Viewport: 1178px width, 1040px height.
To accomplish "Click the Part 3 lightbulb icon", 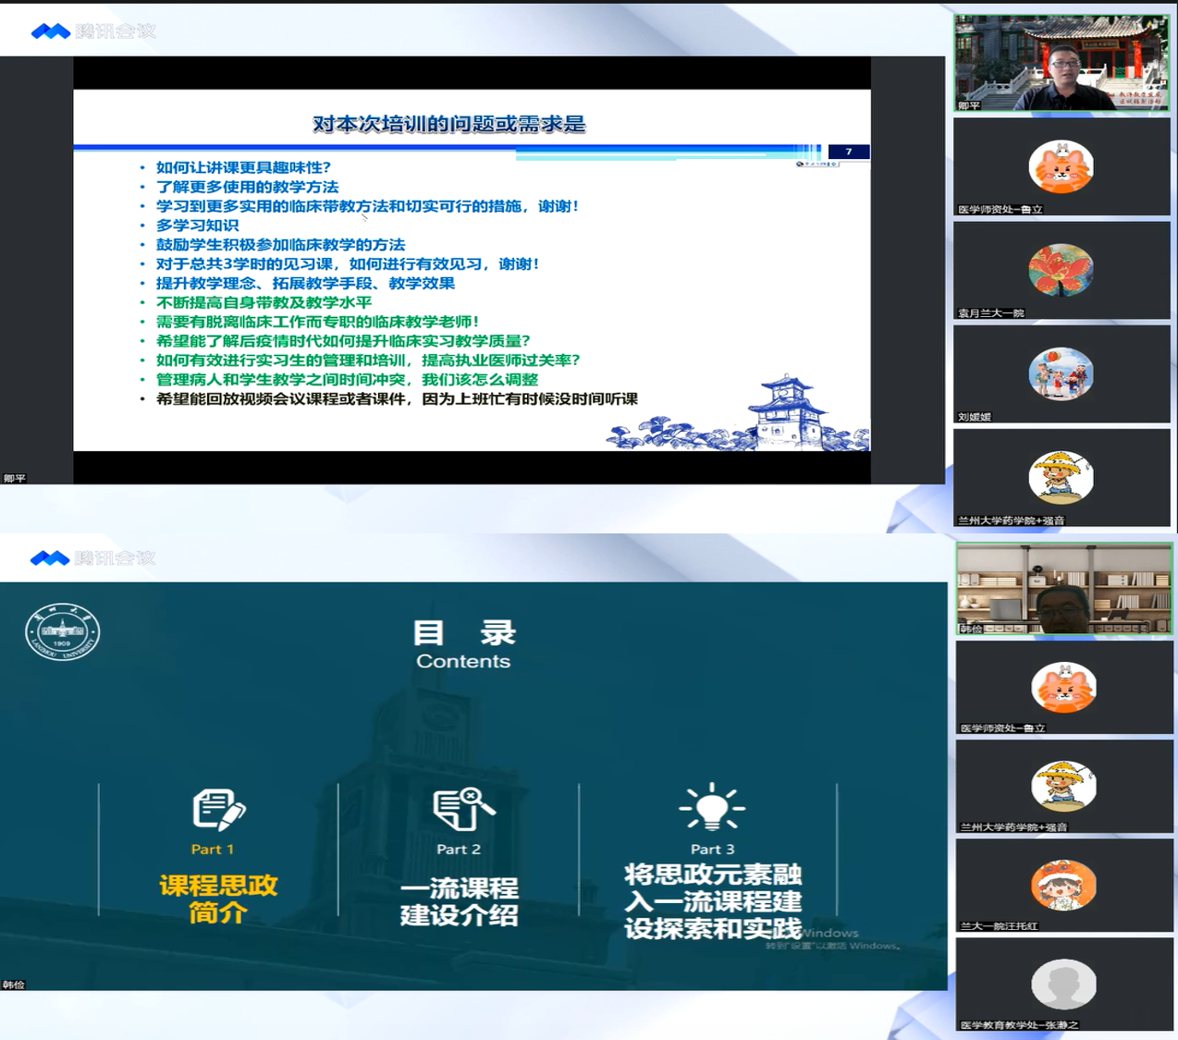I will [712, 807].
